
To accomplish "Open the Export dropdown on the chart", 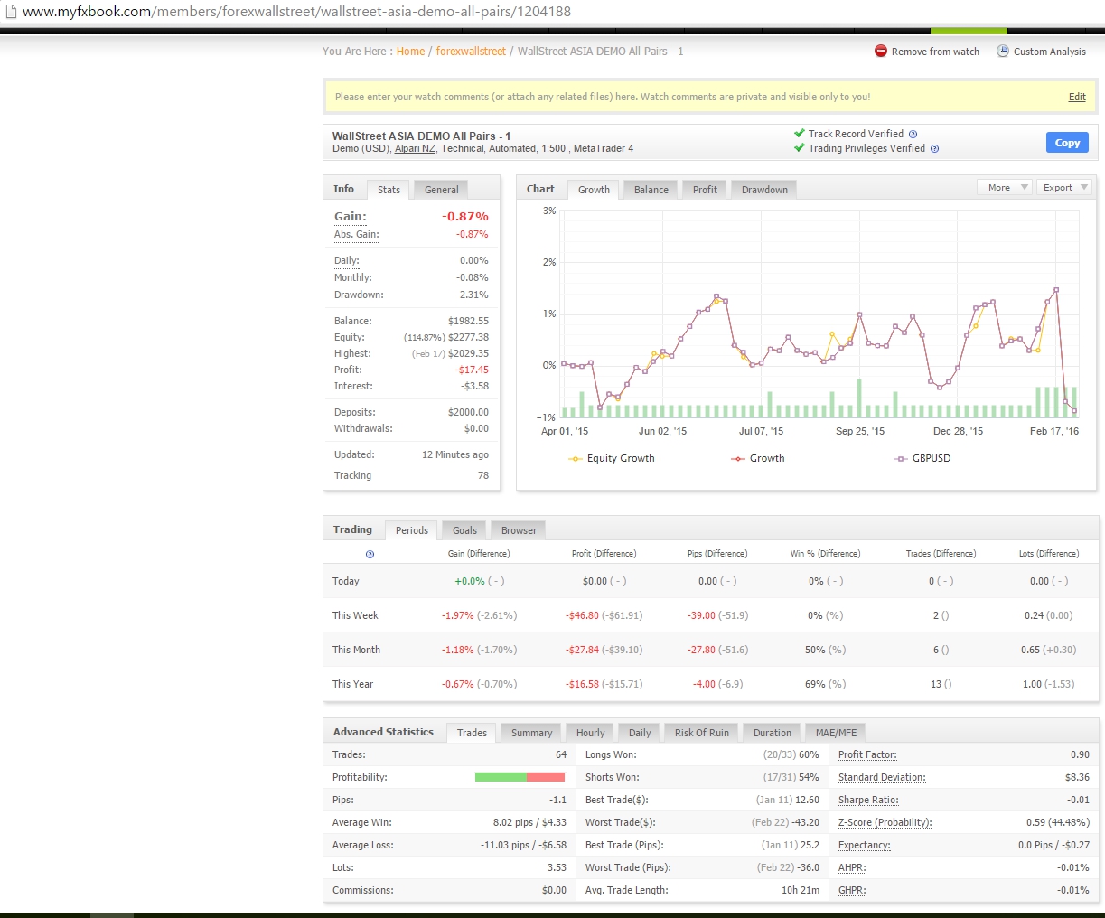I will [x=1064, y=188].
